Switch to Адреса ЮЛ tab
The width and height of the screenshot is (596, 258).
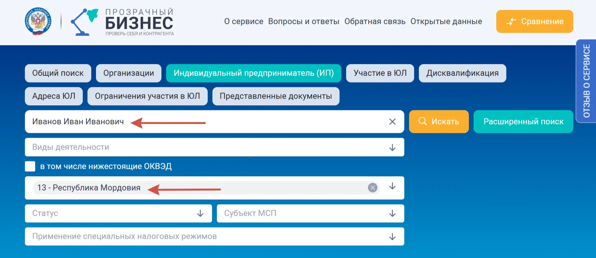point(54,96)
